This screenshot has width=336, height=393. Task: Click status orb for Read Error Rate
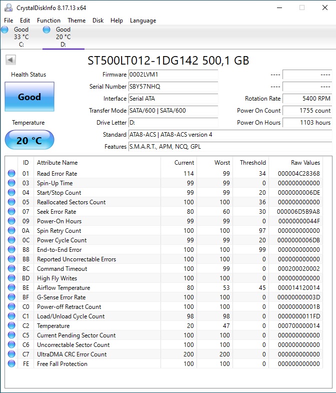coord(11,173)
